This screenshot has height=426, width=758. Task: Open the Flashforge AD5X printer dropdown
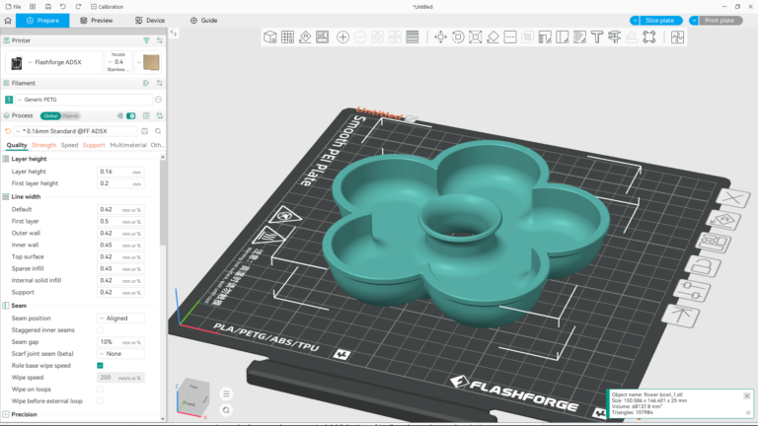click(54, 62)
